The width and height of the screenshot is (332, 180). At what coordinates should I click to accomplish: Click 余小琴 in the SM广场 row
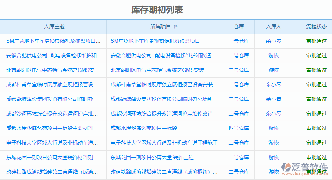tap(274, 41)
